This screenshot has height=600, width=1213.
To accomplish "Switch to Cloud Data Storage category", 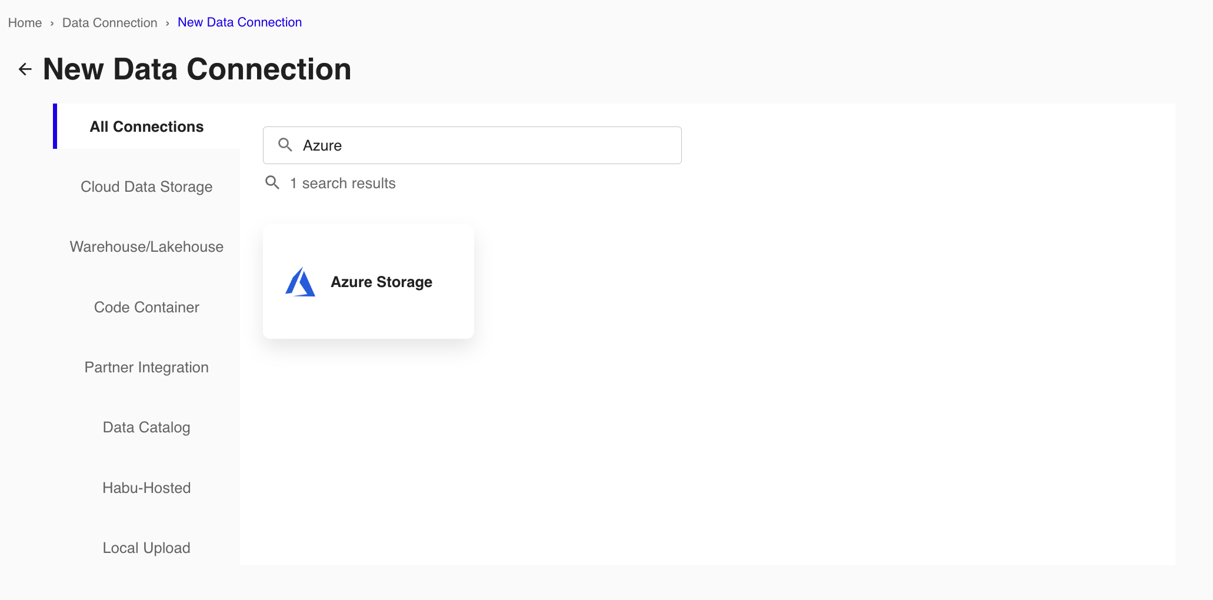I will point(146,186).
